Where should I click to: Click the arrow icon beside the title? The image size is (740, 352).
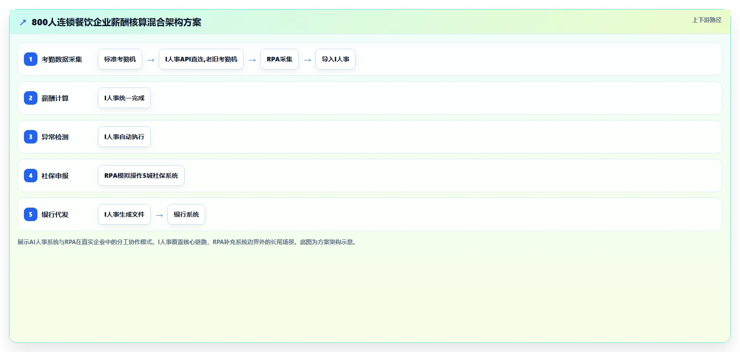23,22
